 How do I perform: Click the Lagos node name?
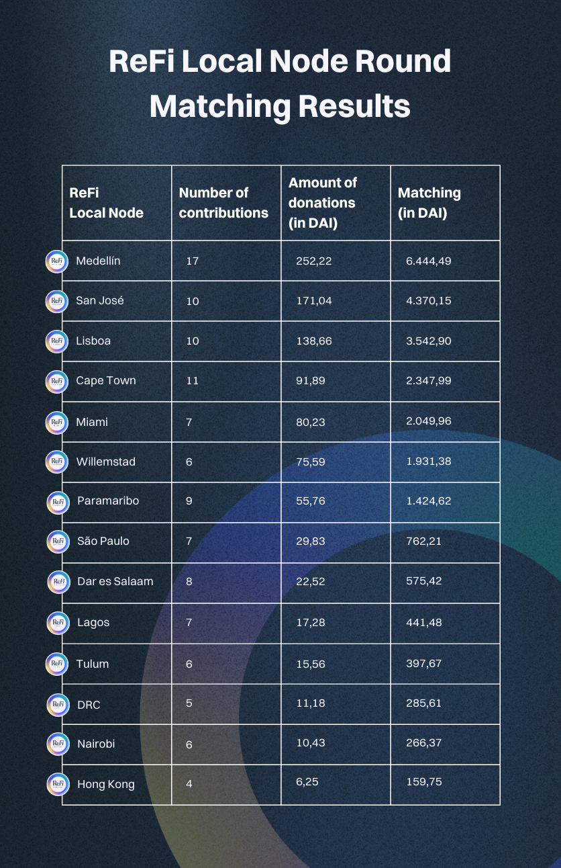(x=93, y=622)
